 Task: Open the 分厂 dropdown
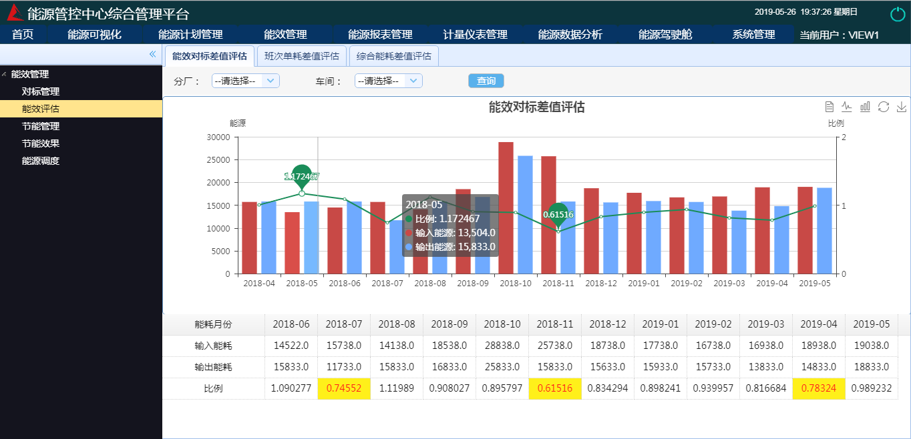(246, 81)
